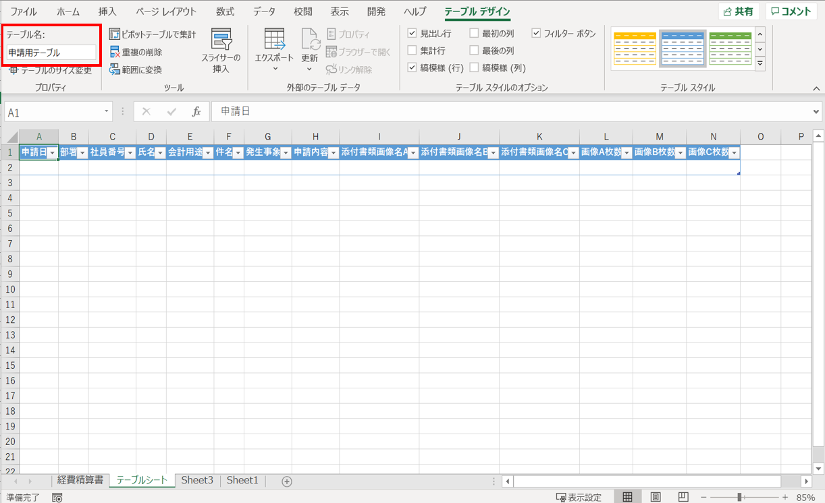Screen dimensions: 825x503
Task: Click 重複の削除 remove duplicates
Action: pos(136,52)
